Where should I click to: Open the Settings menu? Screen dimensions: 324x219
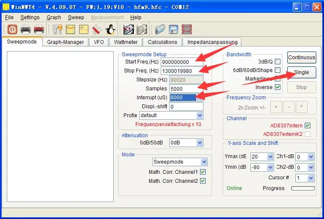30,17
